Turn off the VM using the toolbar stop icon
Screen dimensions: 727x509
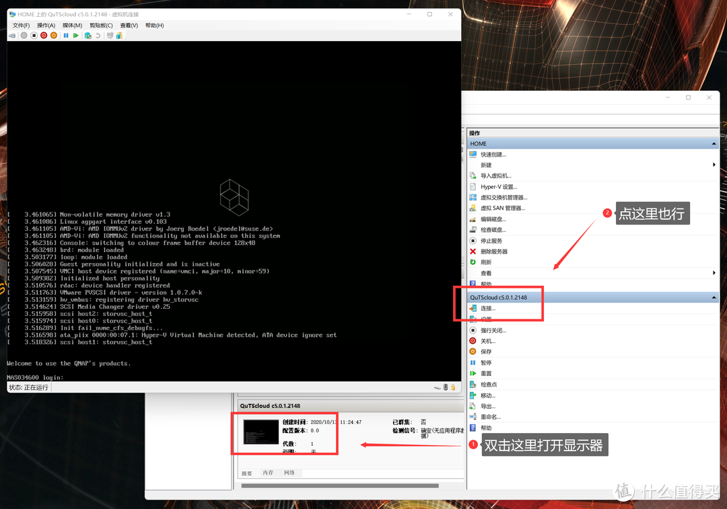34,35
